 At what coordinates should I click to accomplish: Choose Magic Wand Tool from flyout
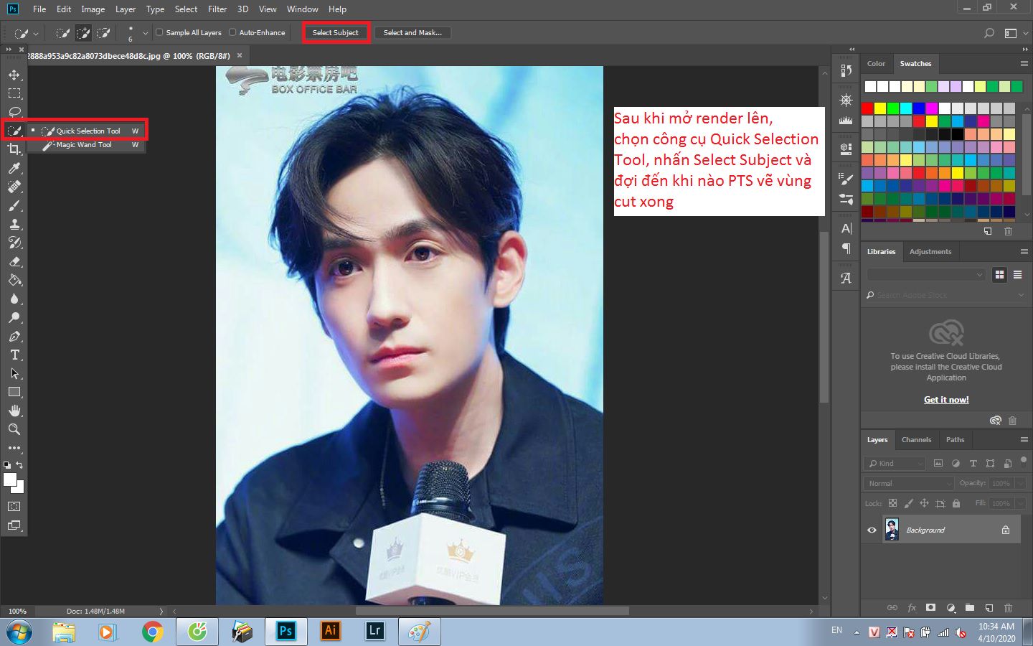pos(84,145)
